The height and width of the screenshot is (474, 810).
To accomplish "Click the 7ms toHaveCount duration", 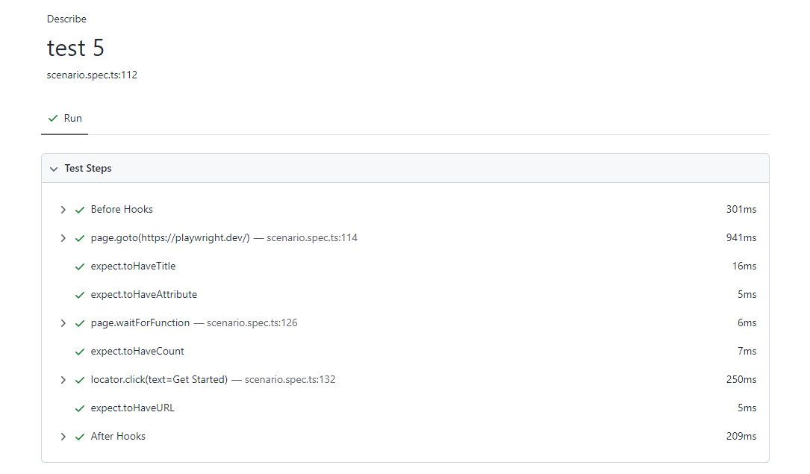I will click(747, 351).
